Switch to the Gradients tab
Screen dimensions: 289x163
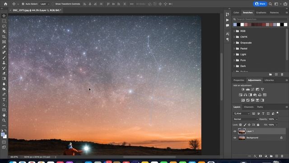[261, 13]
